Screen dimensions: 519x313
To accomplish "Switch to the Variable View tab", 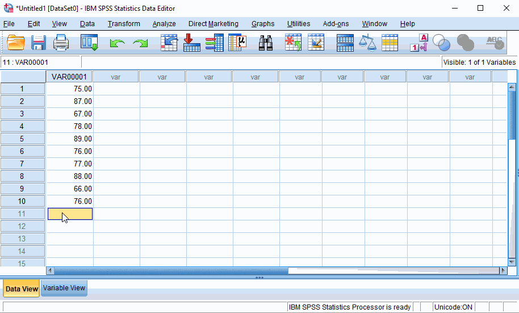I will coord(64,288).
